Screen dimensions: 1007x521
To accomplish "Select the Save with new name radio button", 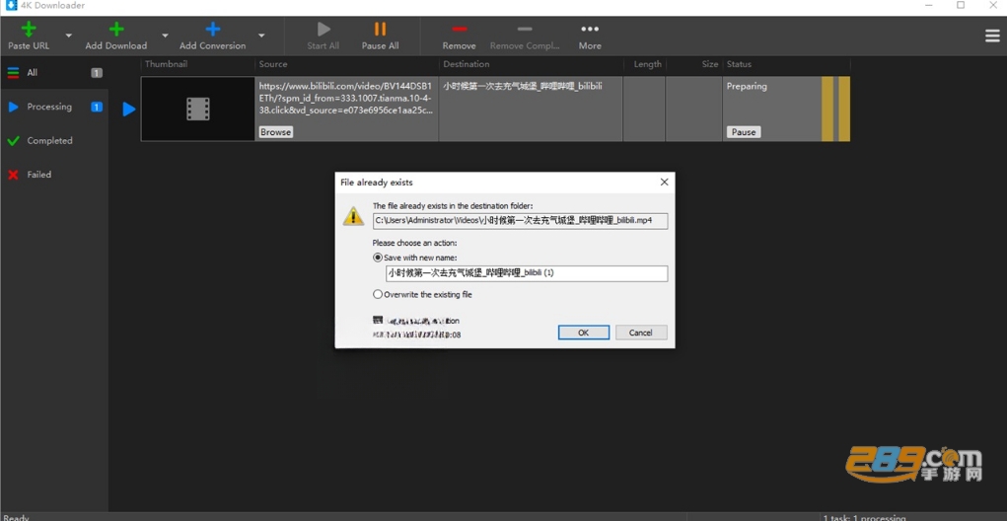I will tap(378, 257).
